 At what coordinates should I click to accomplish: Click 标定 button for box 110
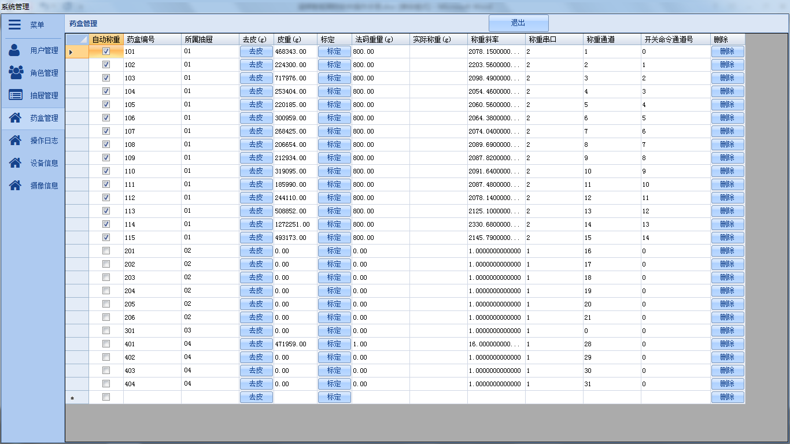(x=334, y=171)
